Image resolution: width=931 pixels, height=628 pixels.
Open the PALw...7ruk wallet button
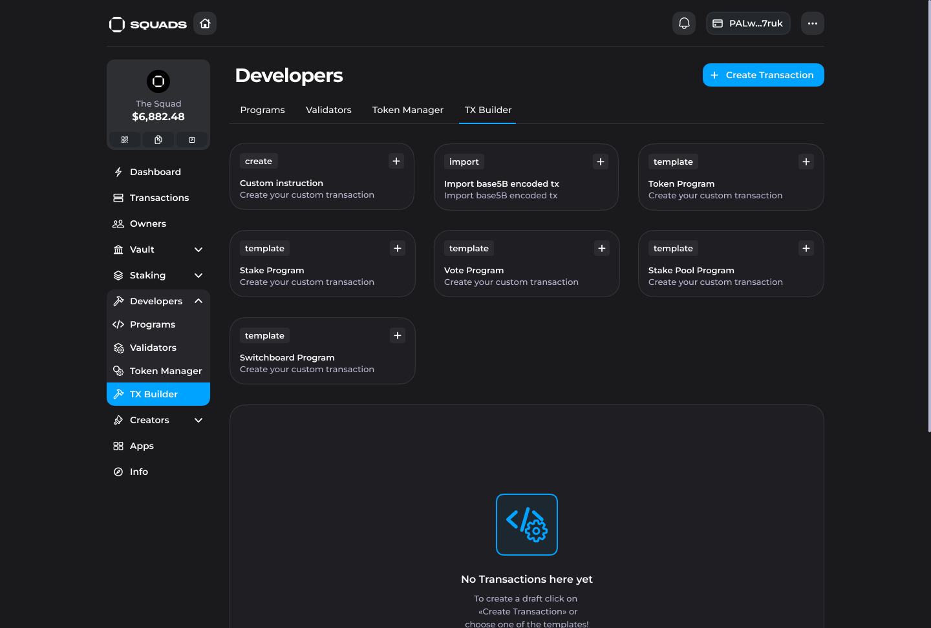[748, 23]
